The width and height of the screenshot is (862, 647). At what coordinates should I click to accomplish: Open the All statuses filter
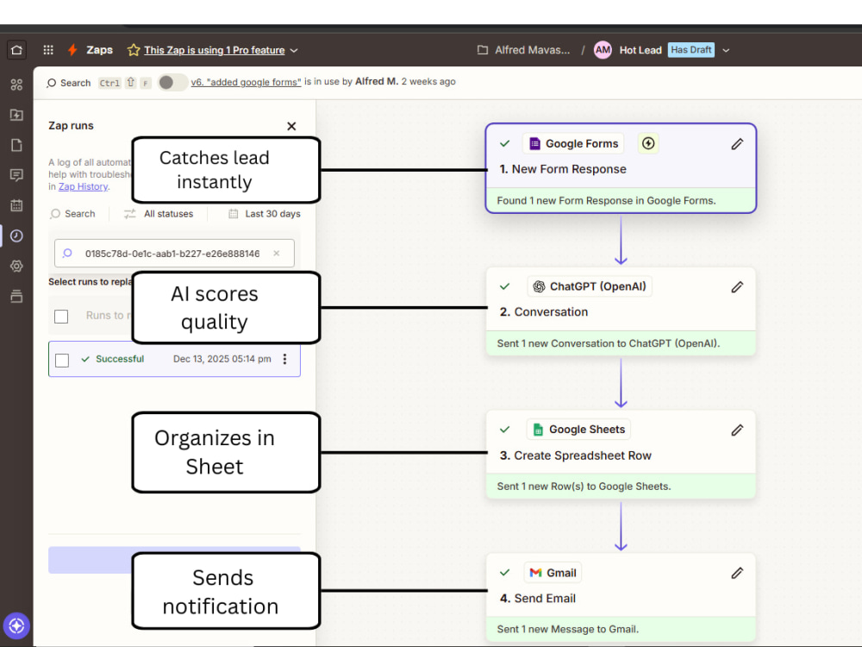(159, 214)
